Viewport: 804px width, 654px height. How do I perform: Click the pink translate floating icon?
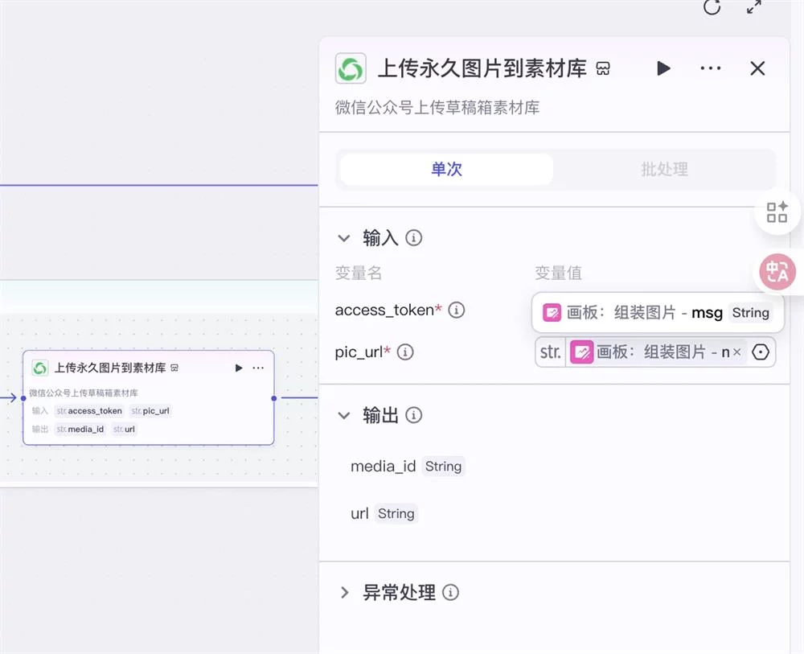(x=775, y=272)
